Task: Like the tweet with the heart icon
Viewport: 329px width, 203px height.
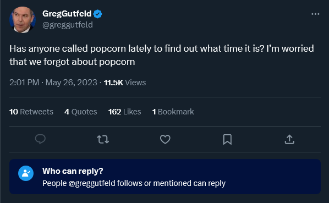Action: (x=165, y=139)
